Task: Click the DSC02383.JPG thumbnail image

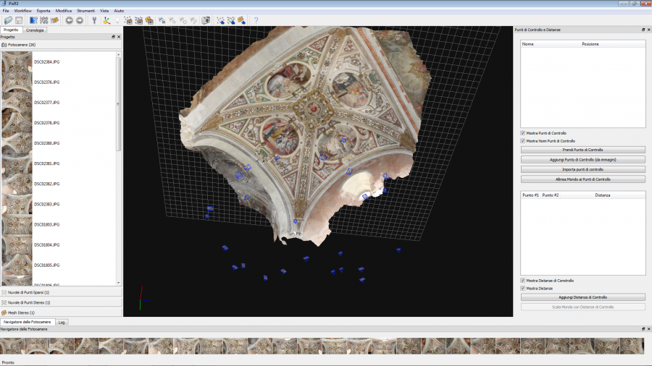Action: point(17,204)
